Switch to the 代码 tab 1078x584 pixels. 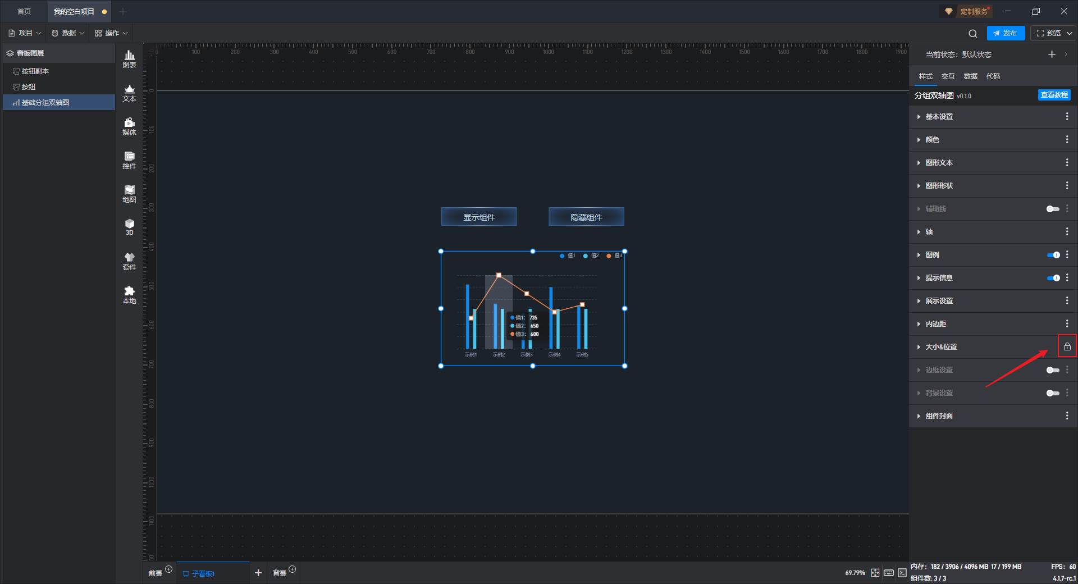click(993, 76)
